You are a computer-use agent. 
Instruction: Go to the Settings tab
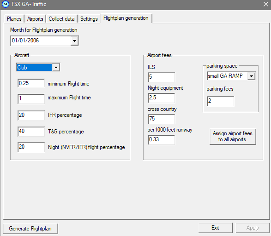89,19
